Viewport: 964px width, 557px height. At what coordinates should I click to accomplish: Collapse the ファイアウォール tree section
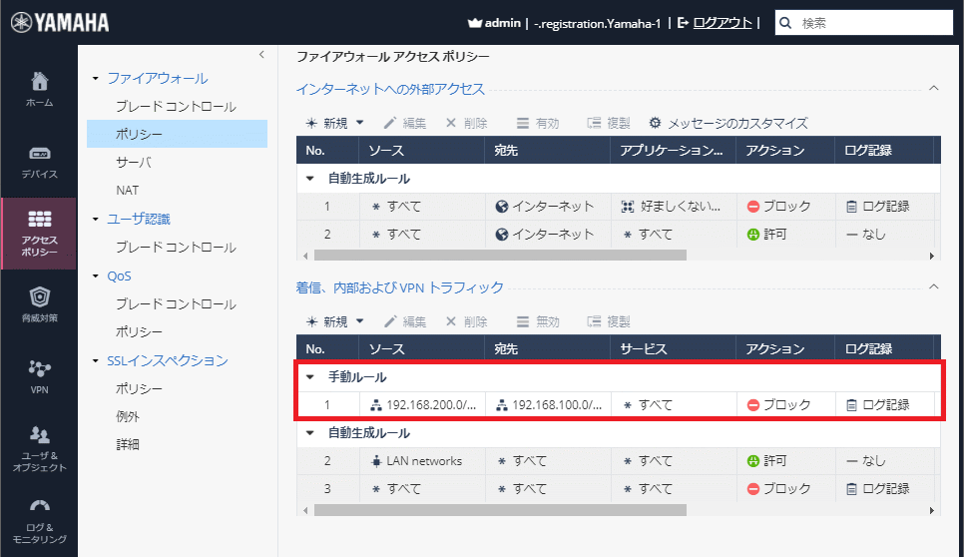point(96,78)
